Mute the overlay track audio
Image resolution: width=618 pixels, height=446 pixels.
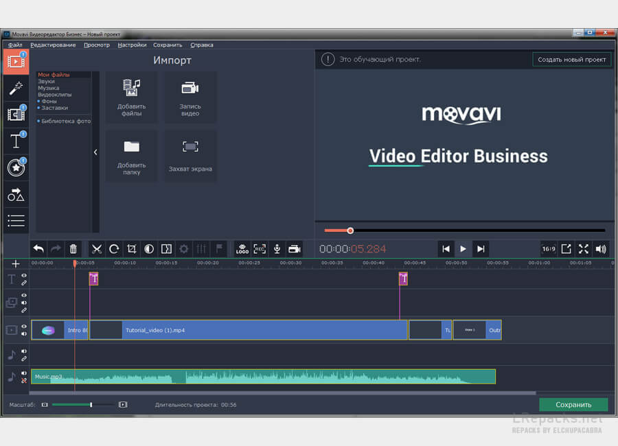[x=24, y=303]
